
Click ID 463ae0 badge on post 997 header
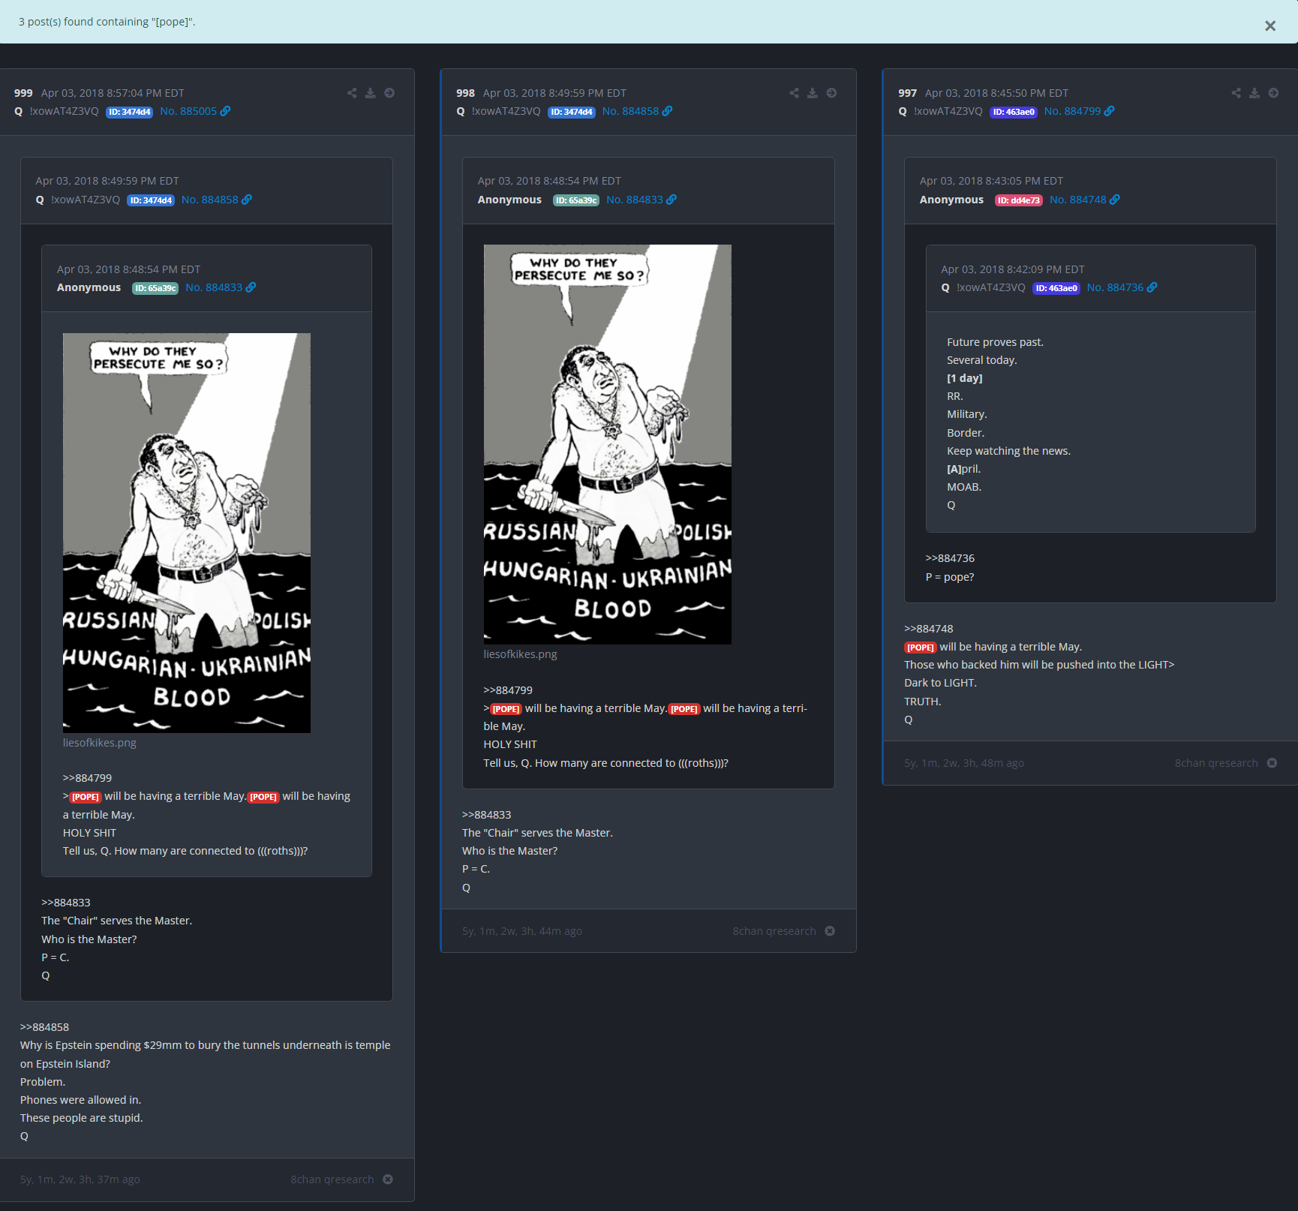coord(1014,112)
